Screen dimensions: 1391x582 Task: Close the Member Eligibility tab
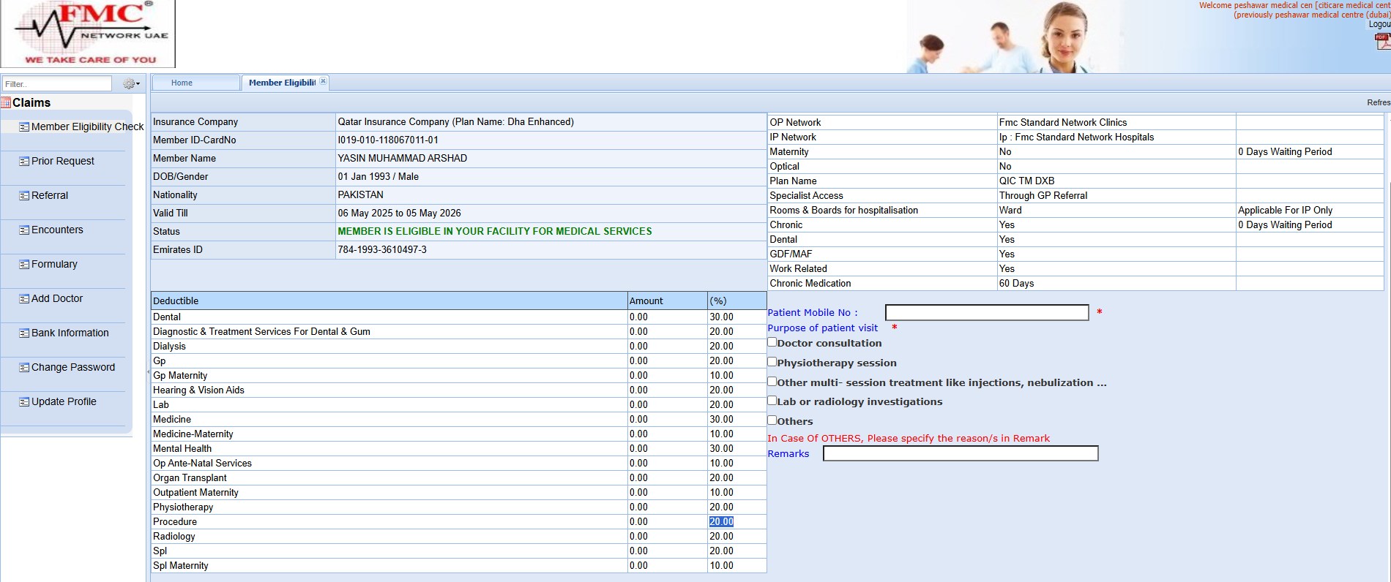click(323, 81)
